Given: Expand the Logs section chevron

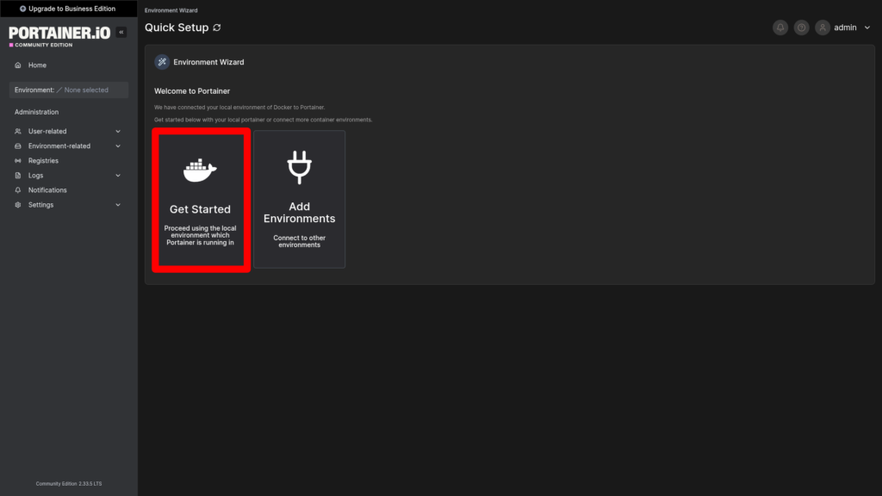Looking at the screenshot, I should (118, 176).
